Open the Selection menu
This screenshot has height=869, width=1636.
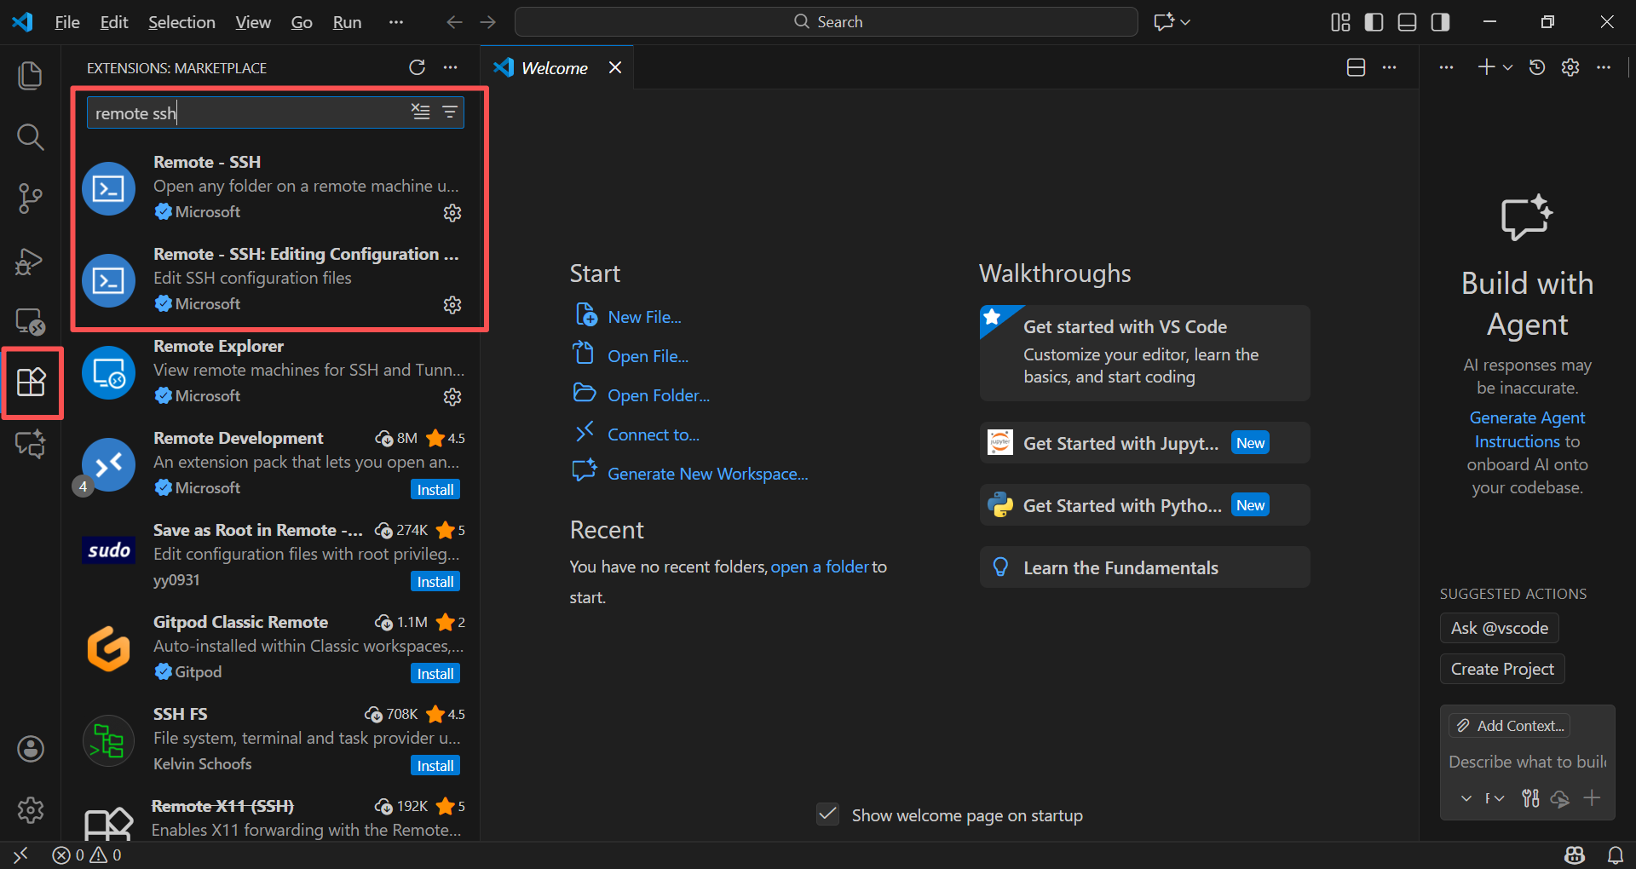pos(181,22)
